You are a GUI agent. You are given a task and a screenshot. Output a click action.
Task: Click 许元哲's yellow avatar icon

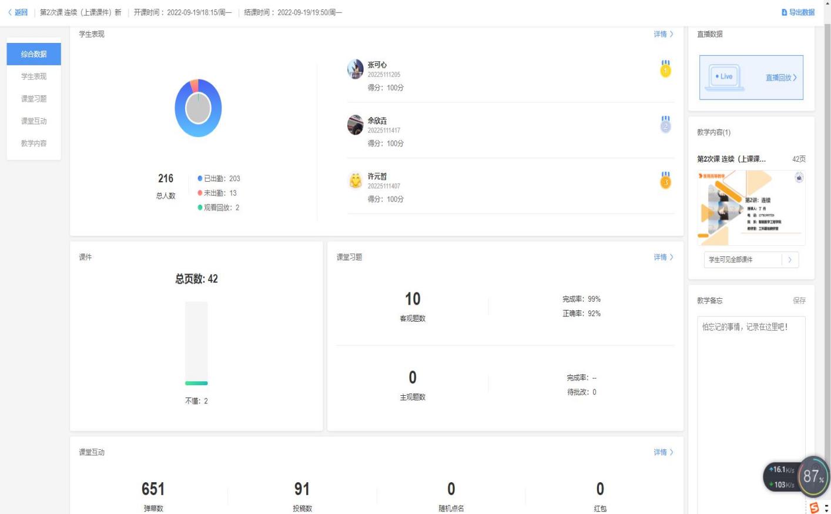(356, 181)
